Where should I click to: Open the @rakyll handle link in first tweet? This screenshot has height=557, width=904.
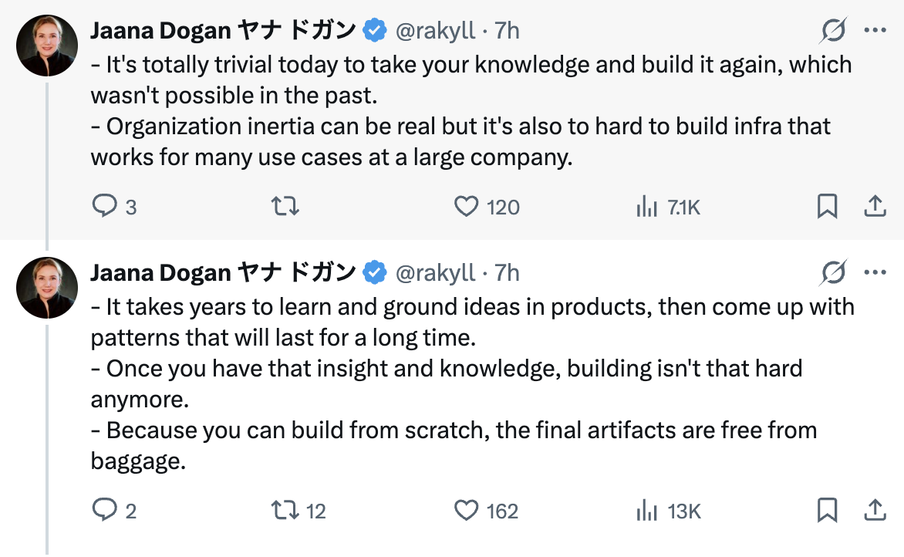(435, 31)
